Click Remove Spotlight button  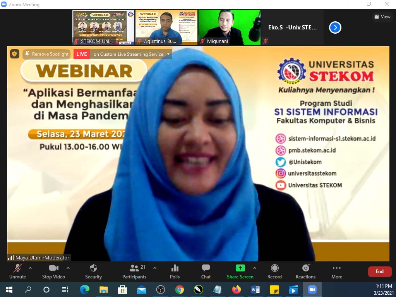tap(47, 54)
